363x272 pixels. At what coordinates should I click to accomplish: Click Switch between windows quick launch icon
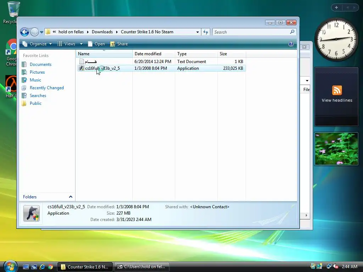34,267
